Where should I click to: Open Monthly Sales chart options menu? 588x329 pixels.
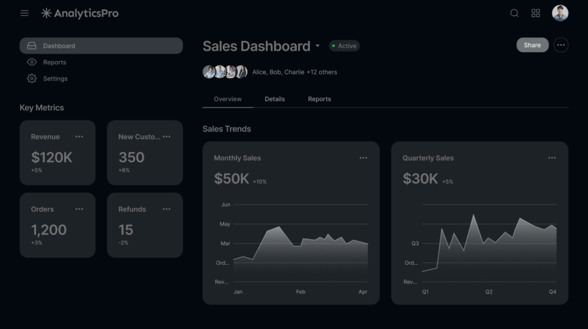[363, 158]
